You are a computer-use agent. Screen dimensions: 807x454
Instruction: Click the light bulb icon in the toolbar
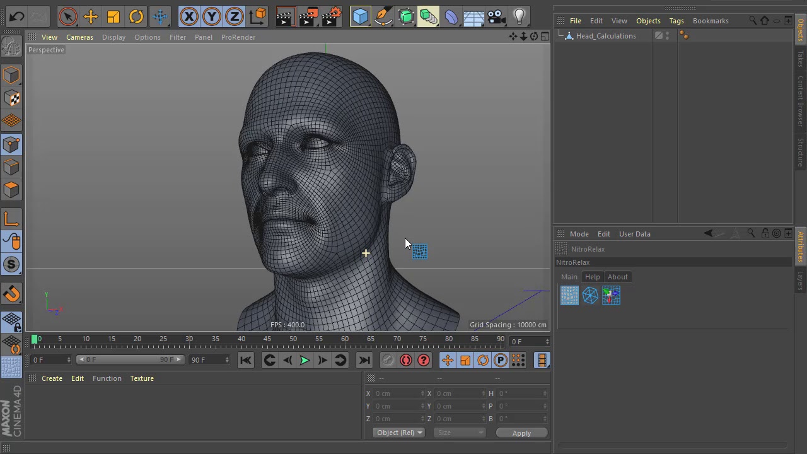point(518,16)
